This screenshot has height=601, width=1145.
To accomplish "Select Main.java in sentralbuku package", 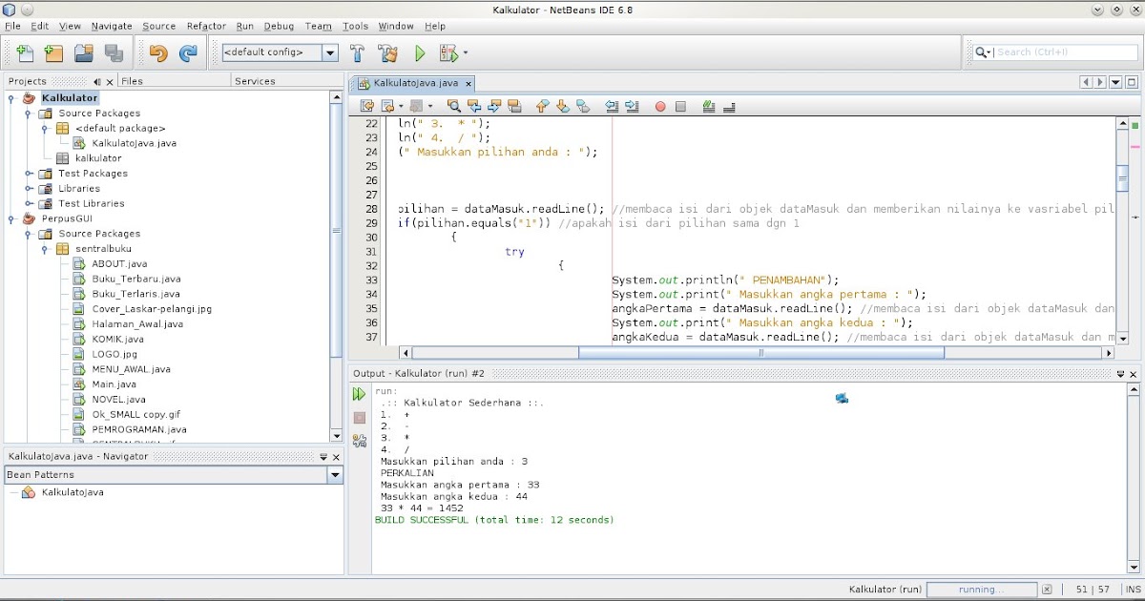I will (114, 384).
